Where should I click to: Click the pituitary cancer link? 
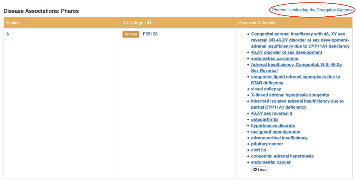(267, 144)
